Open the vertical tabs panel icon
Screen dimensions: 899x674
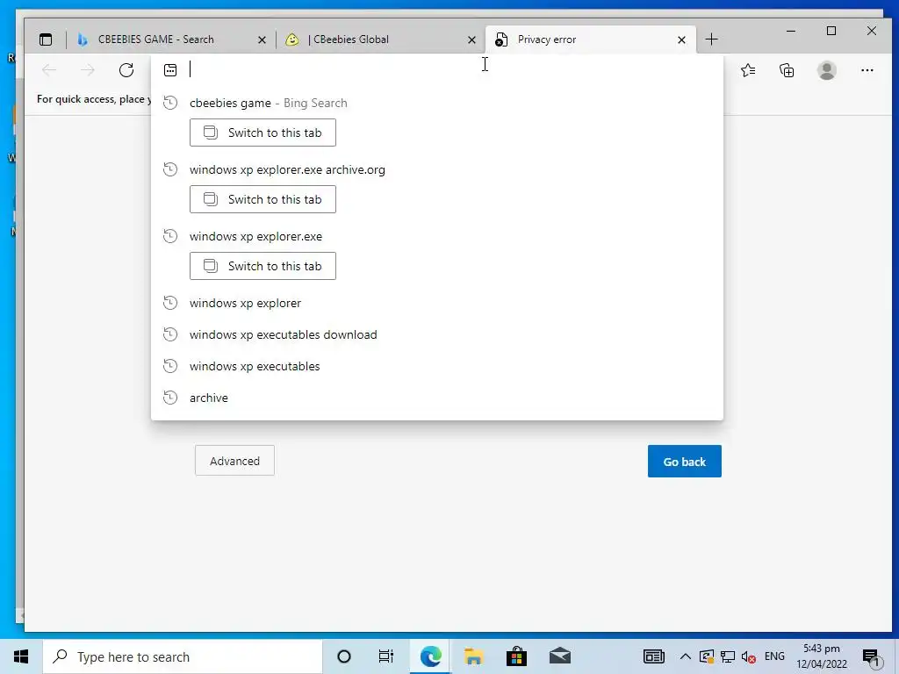(46, 39)
